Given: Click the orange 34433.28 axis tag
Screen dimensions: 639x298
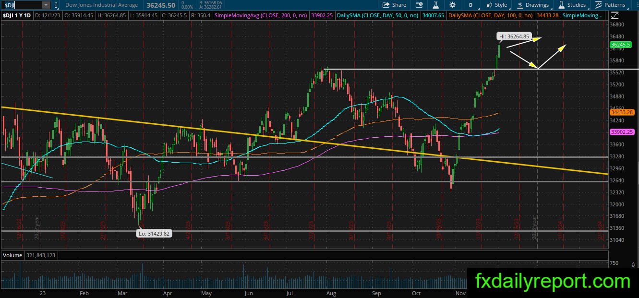Looking at the screenshot, I should point(622,112).
